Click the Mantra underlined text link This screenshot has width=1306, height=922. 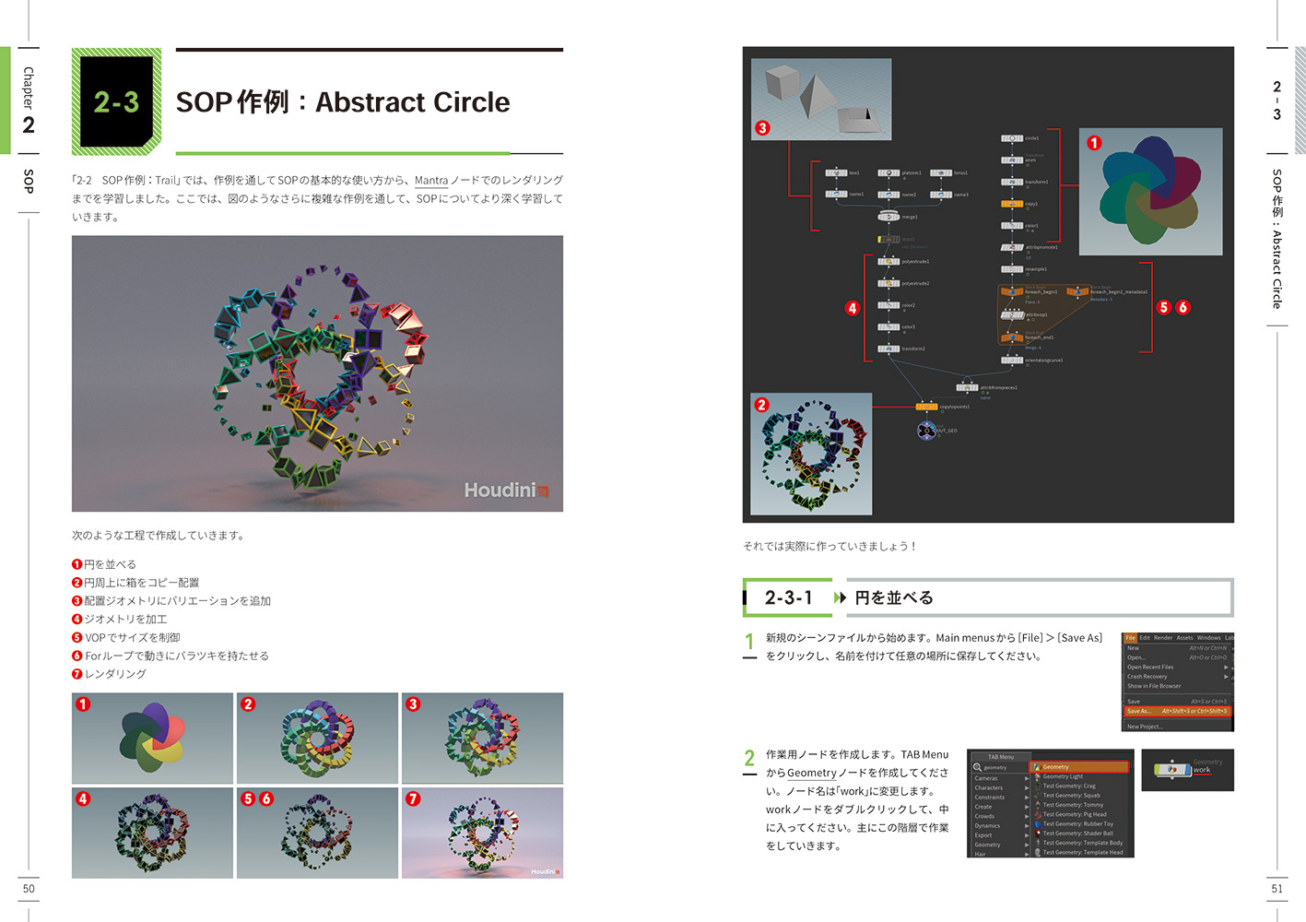pyautogui.click(x=431, y=181)
